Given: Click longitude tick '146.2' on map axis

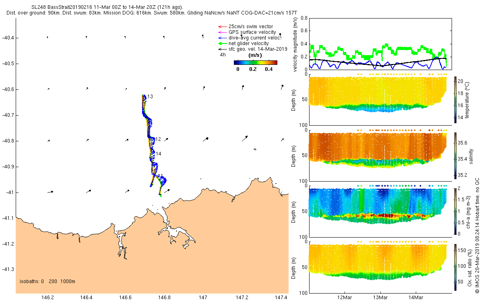Looking at the screenshot, I should (x=47, y=297).
